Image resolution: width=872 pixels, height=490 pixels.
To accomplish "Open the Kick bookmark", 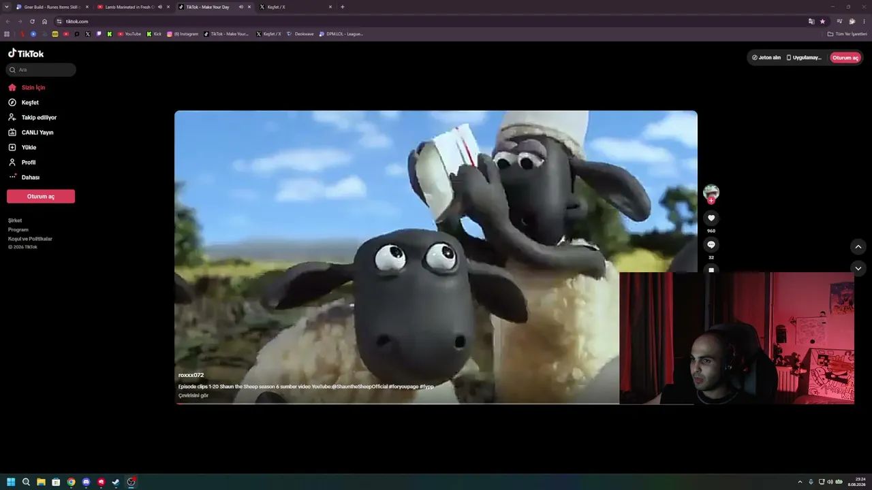I will [x=155, y=34].
